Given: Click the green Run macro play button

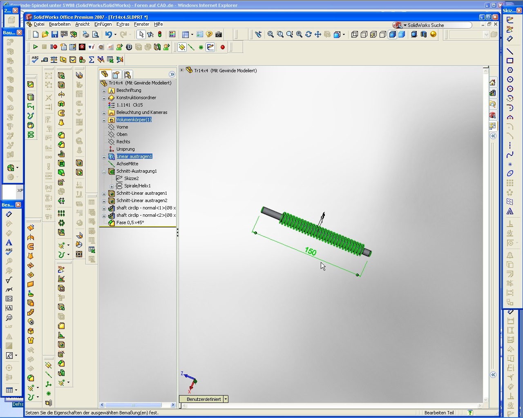Looking at the screenshot, I should click(x=35, y=47).
